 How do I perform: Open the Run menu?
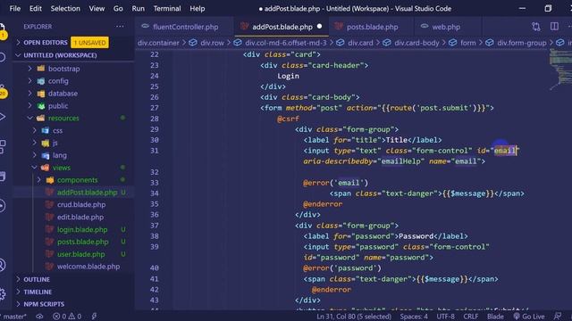coord(139,8)
